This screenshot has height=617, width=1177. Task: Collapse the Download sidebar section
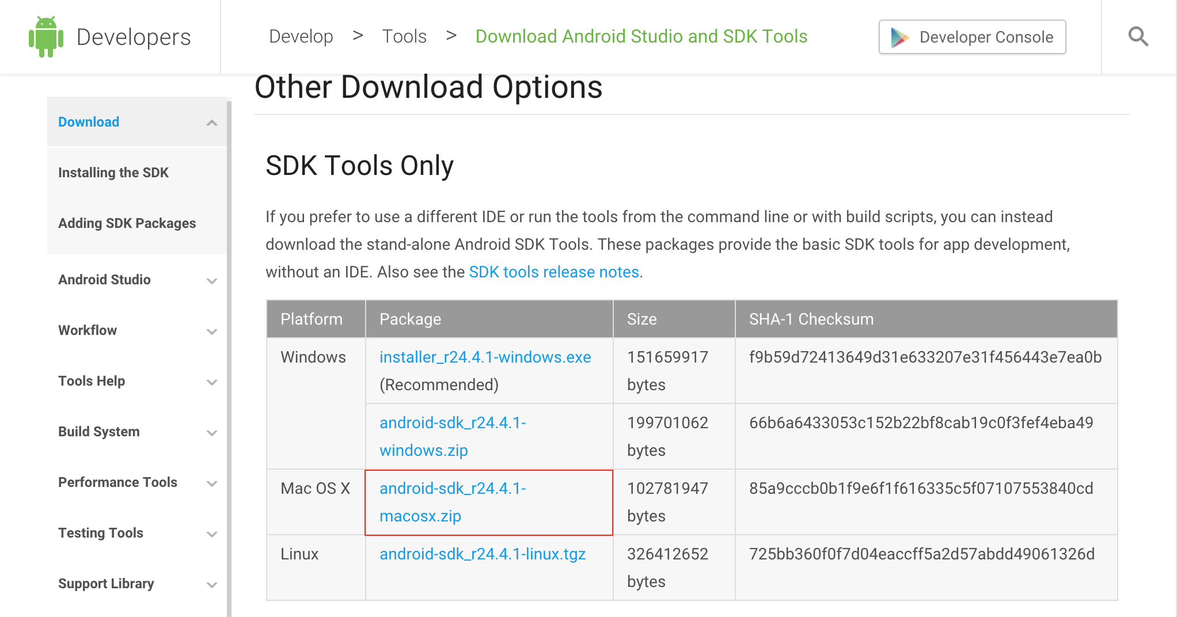pos(212,123)
